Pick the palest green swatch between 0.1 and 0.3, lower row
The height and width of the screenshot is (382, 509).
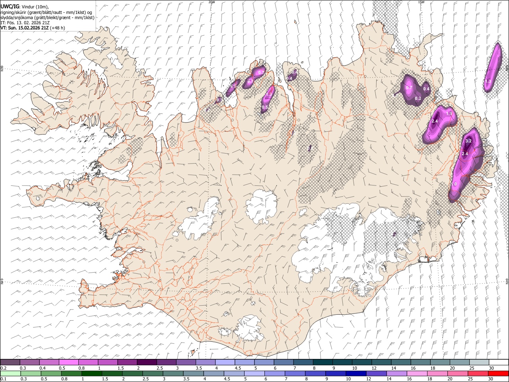(x=11, y=373)
